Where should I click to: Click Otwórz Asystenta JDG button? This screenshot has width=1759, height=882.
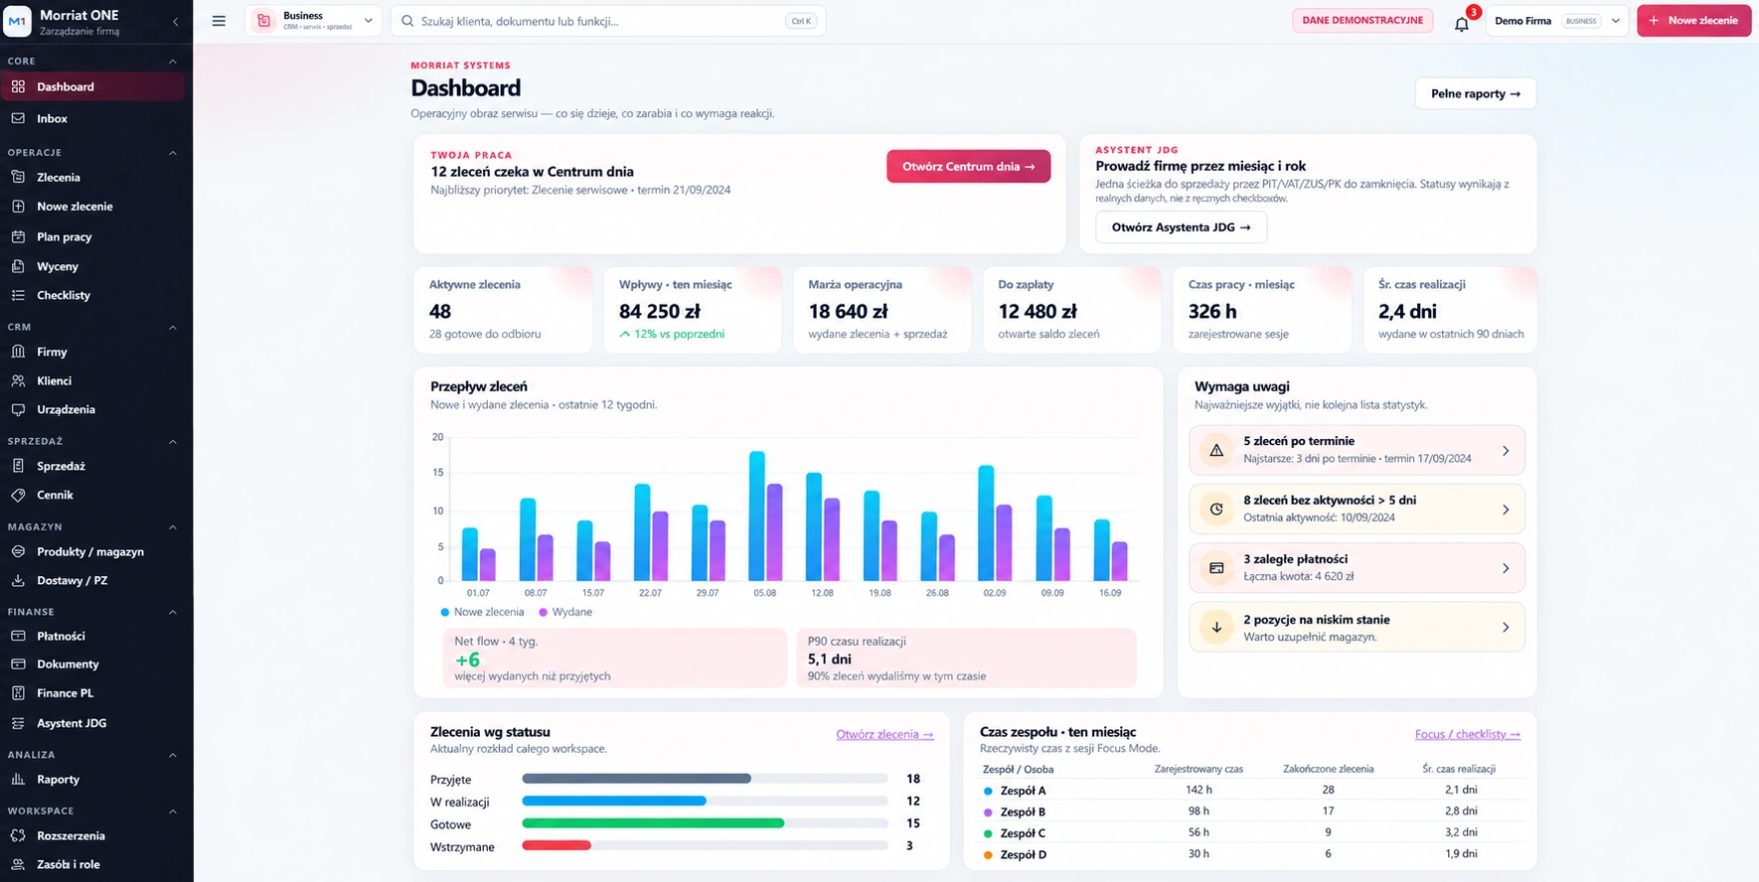[x=1181, y=227]
